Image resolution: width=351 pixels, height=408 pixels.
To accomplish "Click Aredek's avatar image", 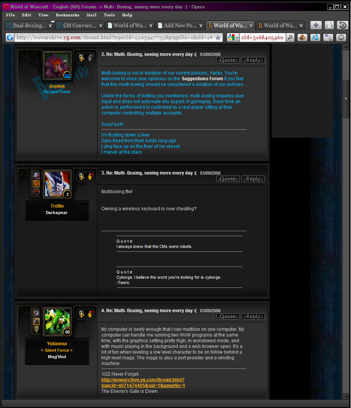I will 57,65.
